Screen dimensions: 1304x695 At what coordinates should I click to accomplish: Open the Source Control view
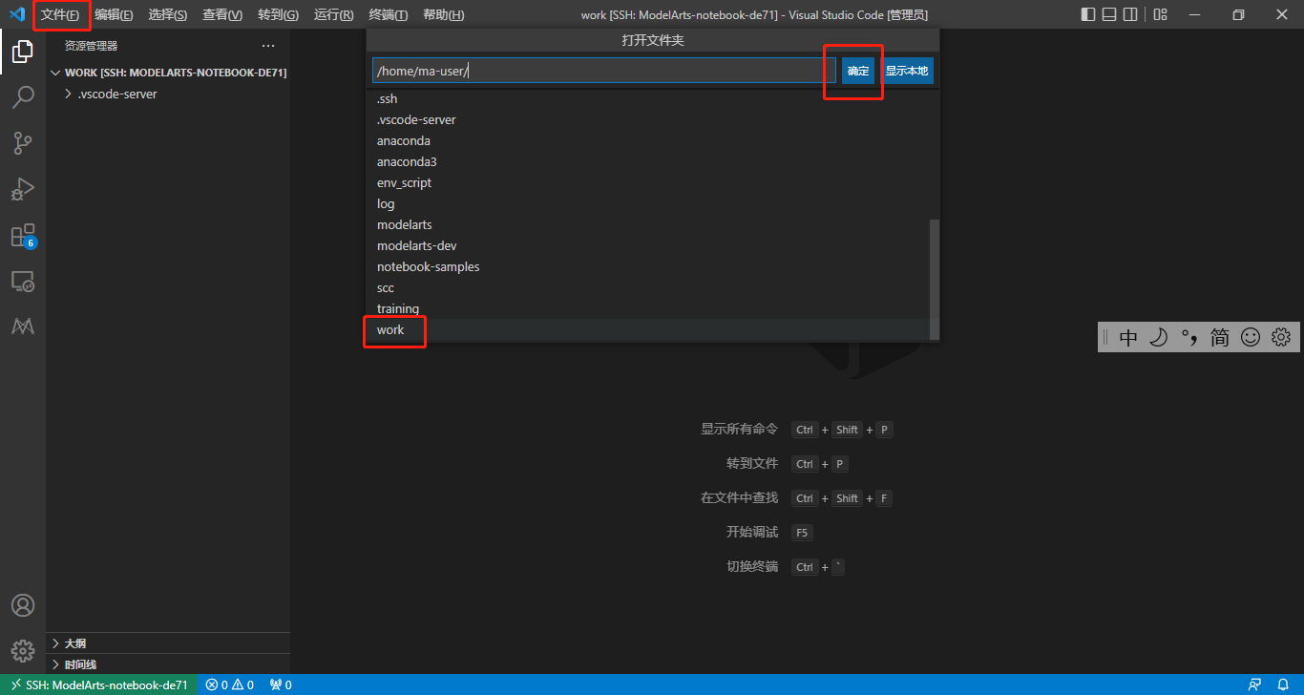[23, 143]
